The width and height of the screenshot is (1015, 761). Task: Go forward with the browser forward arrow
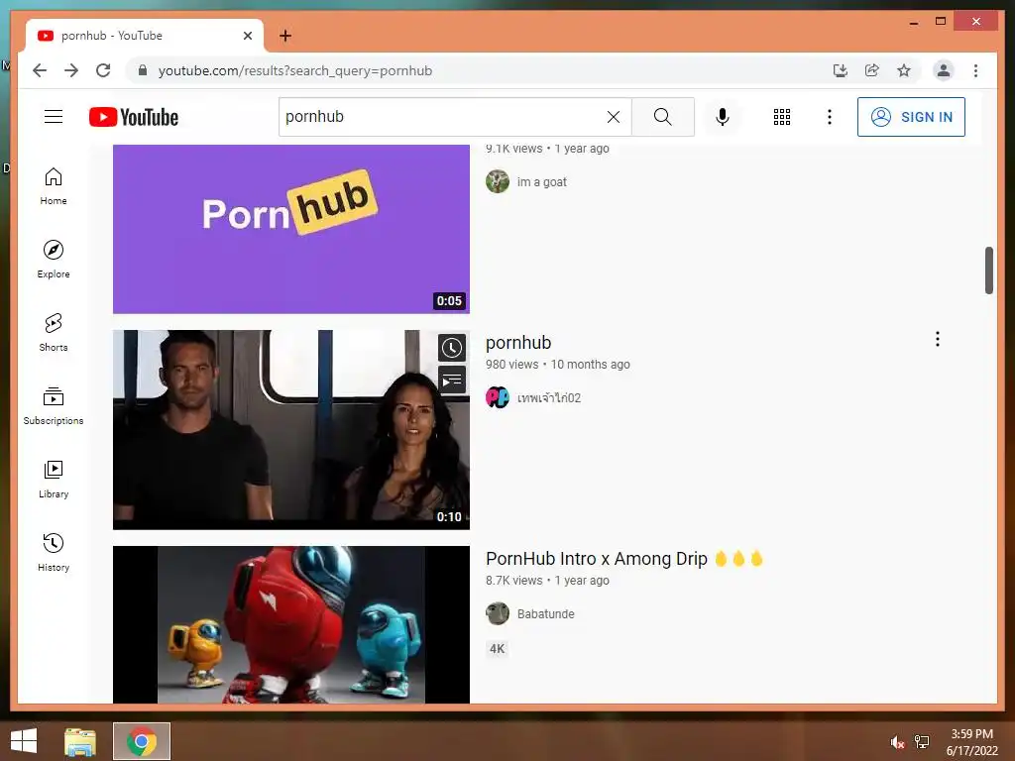pos(71,70)
